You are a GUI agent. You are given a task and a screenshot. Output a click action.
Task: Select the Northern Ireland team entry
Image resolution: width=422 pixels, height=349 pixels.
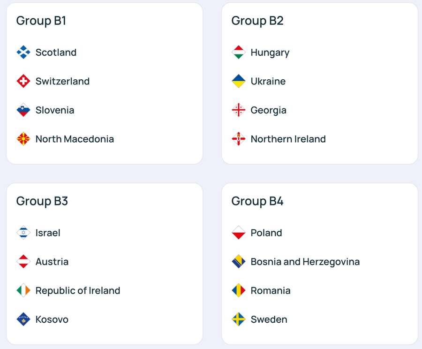(x=288, y=139)
